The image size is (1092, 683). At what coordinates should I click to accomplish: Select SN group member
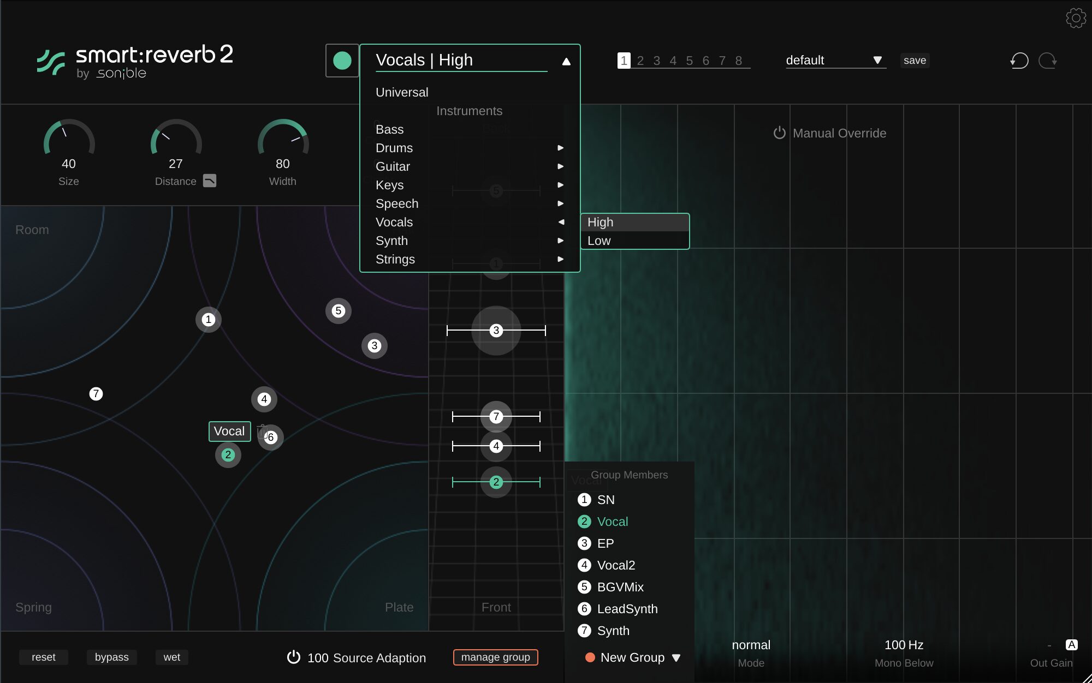[x=597, y=500]
